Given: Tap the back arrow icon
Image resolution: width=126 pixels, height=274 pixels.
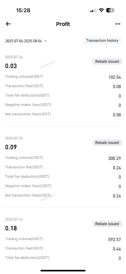Looking at the screenshot, I should [8, 24].
